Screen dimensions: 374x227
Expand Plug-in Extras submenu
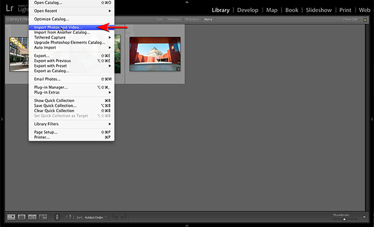[x=72, y=92]
